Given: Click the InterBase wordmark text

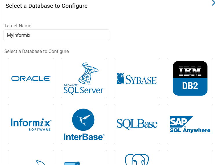Looking at the screenshot, I should point(84,136).
